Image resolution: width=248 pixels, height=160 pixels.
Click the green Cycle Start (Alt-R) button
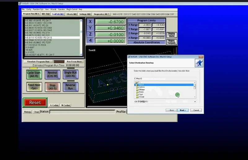34,74
